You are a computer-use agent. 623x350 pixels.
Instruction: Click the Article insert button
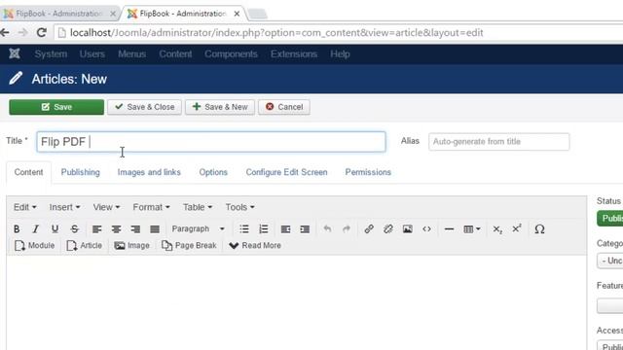tap(85, 246)
